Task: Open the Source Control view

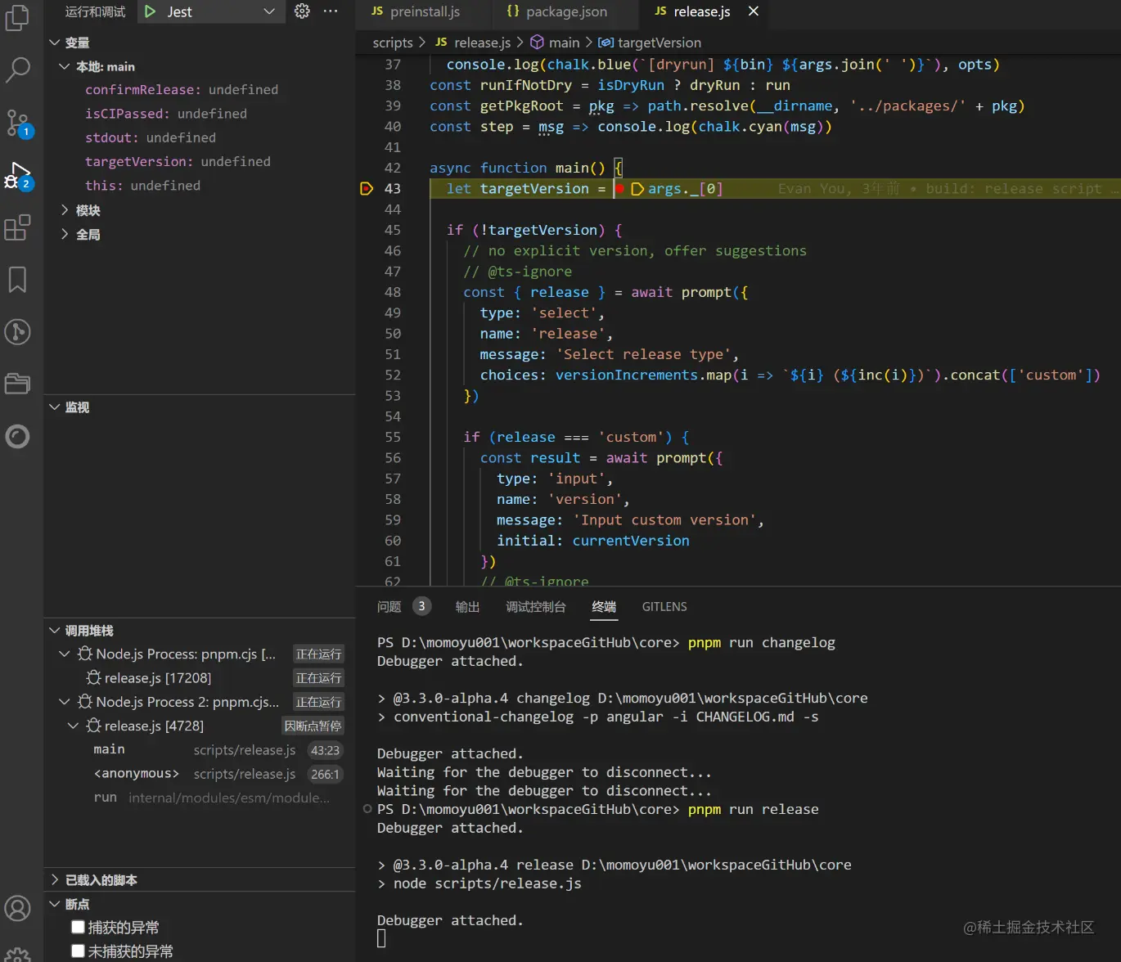Action: click(17, 123)
